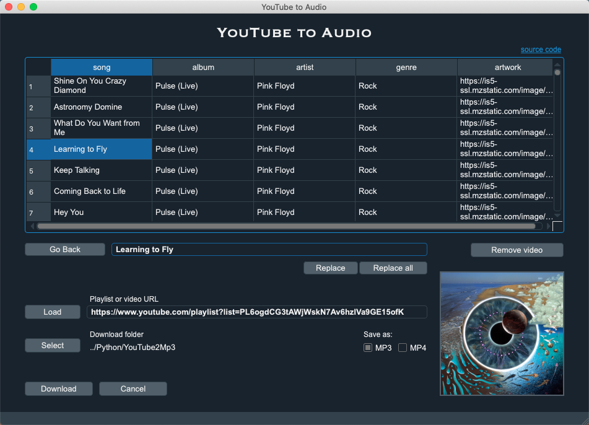Select the Coming Back to Life cell
The height and width of the screenshot is (425, 589).
tap(102, 191)
